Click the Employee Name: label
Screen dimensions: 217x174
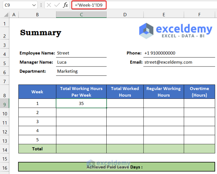click(37, 53)
